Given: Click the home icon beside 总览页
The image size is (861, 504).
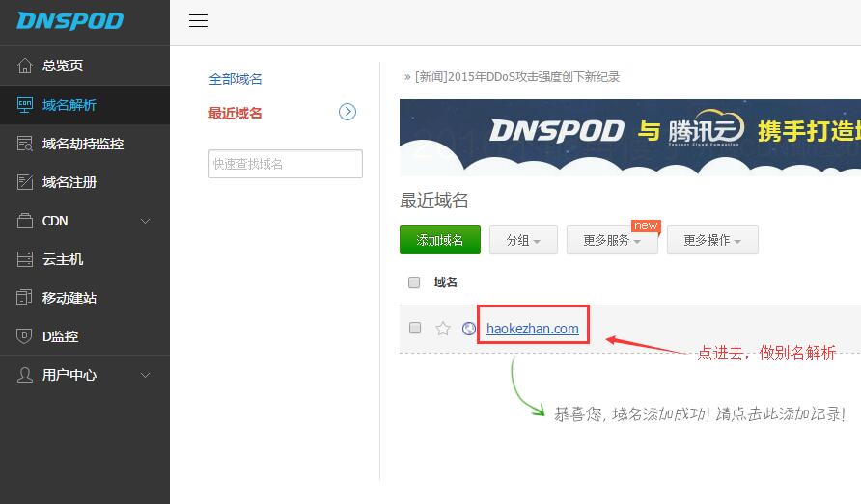Looking at the screenshot, I should pyautogui.click(x=25, y=66).
